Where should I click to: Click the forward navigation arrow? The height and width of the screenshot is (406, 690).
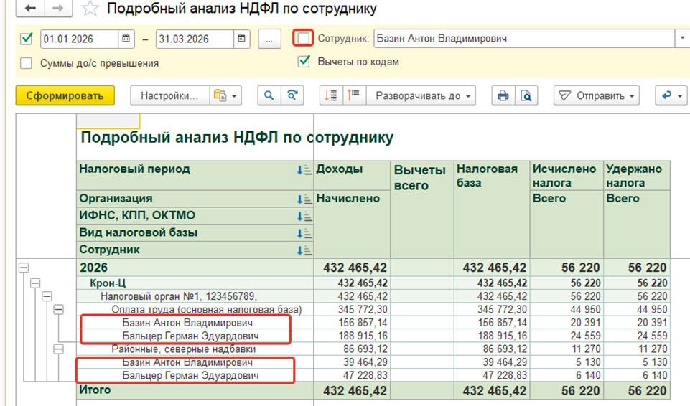coord(58,8)
